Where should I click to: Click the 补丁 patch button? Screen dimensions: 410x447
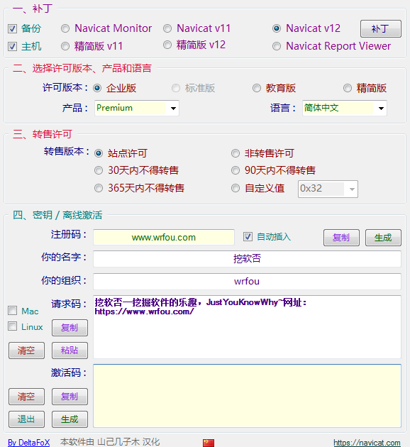(381, 29)
